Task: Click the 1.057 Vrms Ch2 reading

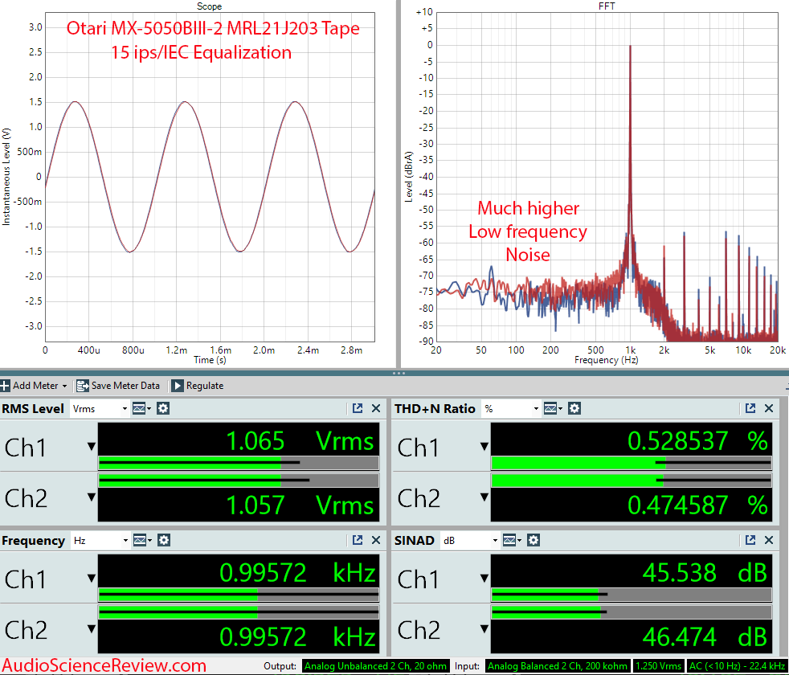Action: pyautogui.click(x=300, y=505)
